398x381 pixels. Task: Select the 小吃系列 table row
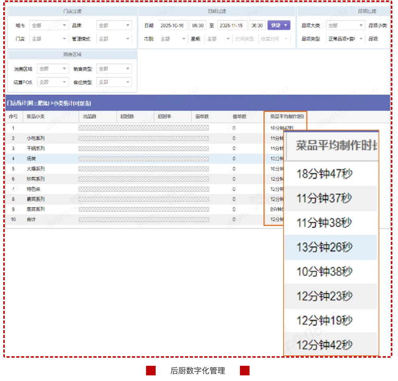[x=36, y=138]
